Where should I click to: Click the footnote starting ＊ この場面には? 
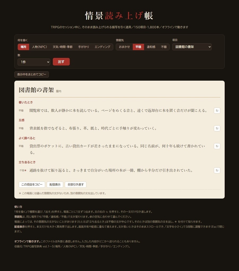[62, 193]
